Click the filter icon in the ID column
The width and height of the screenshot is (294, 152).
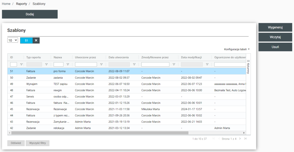point(21,65)
